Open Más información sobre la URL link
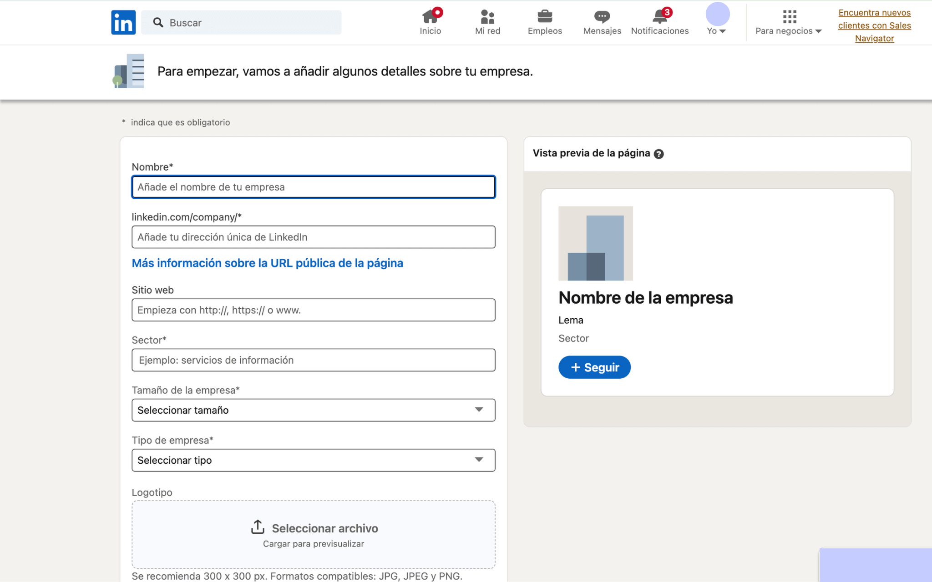Viewport: 932px width, 582px height. (x=268, y=263)
